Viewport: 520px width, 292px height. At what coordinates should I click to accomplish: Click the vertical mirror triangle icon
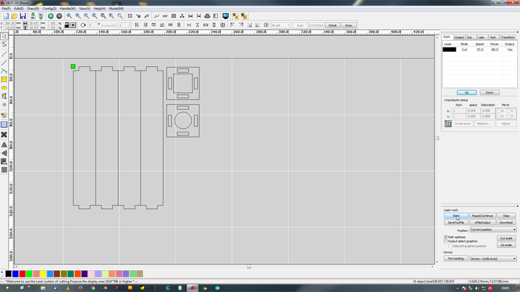(x=4, y=145)
